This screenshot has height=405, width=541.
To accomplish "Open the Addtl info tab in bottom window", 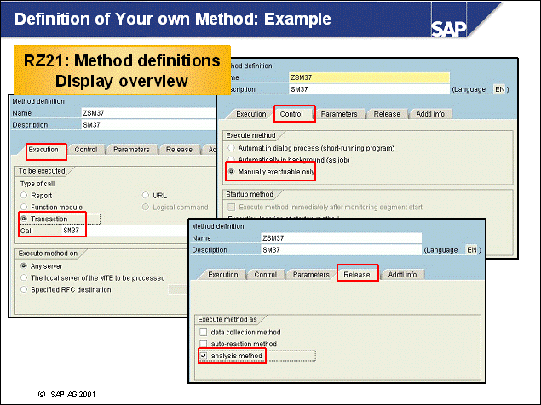I will click(402, 275).
